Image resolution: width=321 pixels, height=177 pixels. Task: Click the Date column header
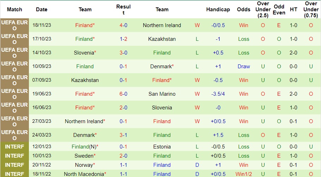[42, 10]
